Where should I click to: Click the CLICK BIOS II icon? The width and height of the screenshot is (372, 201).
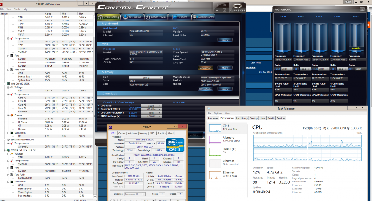tap(238, 7)
